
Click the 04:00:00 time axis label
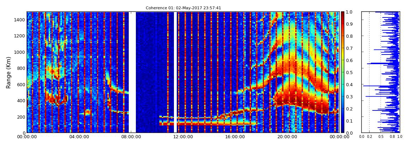point(79,136)
